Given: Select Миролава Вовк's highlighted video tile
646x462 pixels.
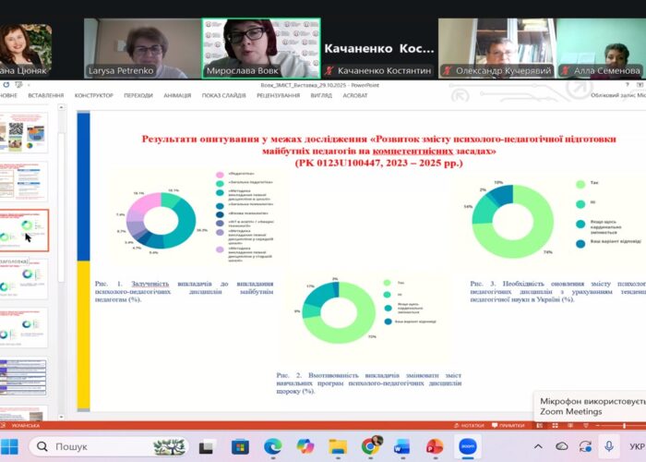Looking at the screenshot, I should point(261,48).
